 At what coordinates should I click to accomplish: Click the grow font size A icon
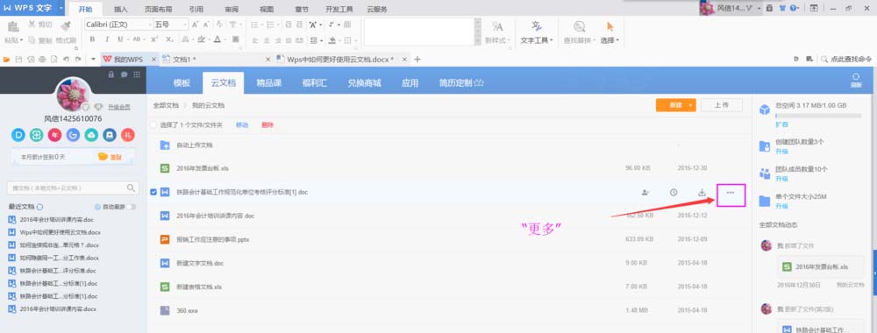pos(195,25)
